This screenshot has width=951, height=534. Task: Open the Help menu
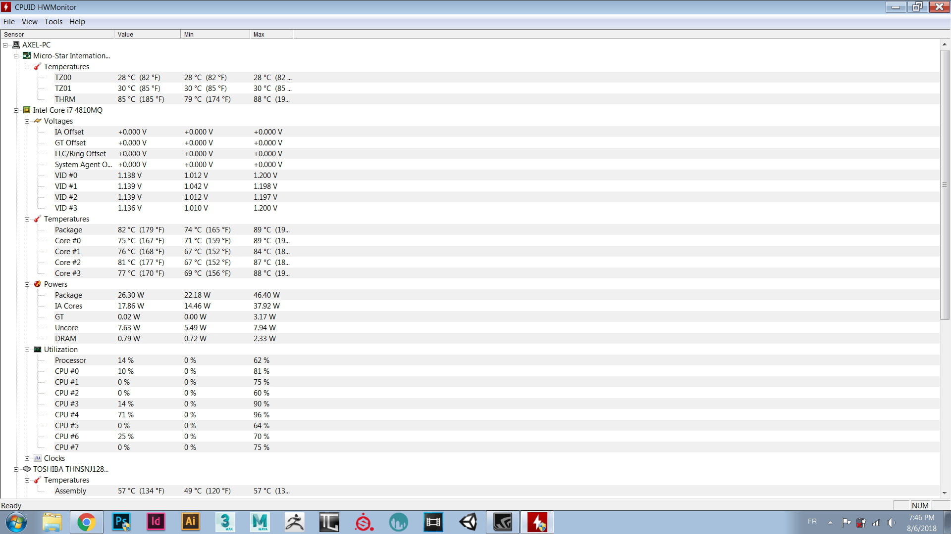77,22
